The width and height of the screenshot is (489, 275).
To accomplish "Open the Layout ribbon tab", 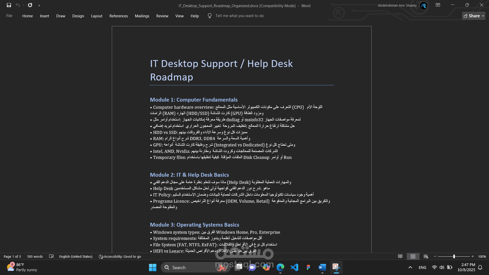I will [97, 16].
